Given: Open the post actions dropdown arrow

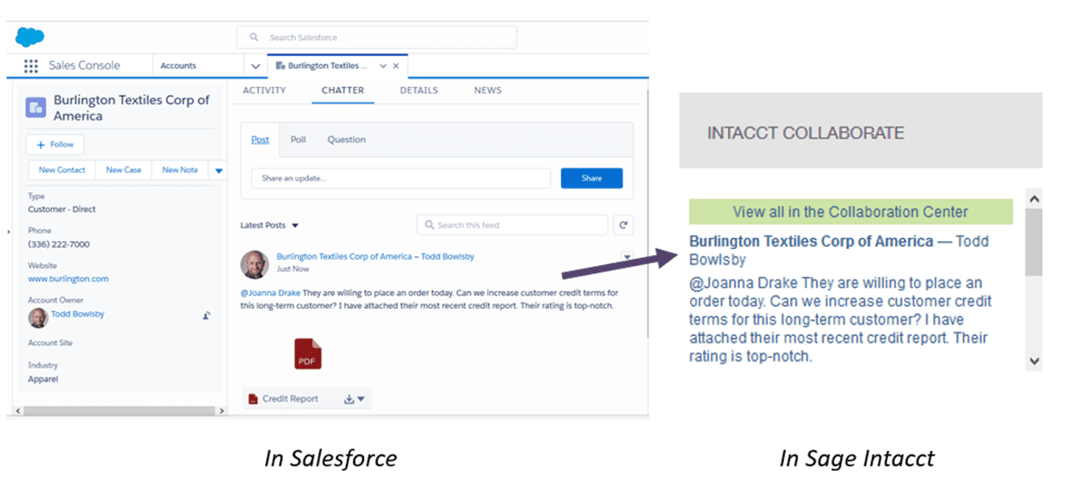Looking at the screenshot, I should [627, 256].
